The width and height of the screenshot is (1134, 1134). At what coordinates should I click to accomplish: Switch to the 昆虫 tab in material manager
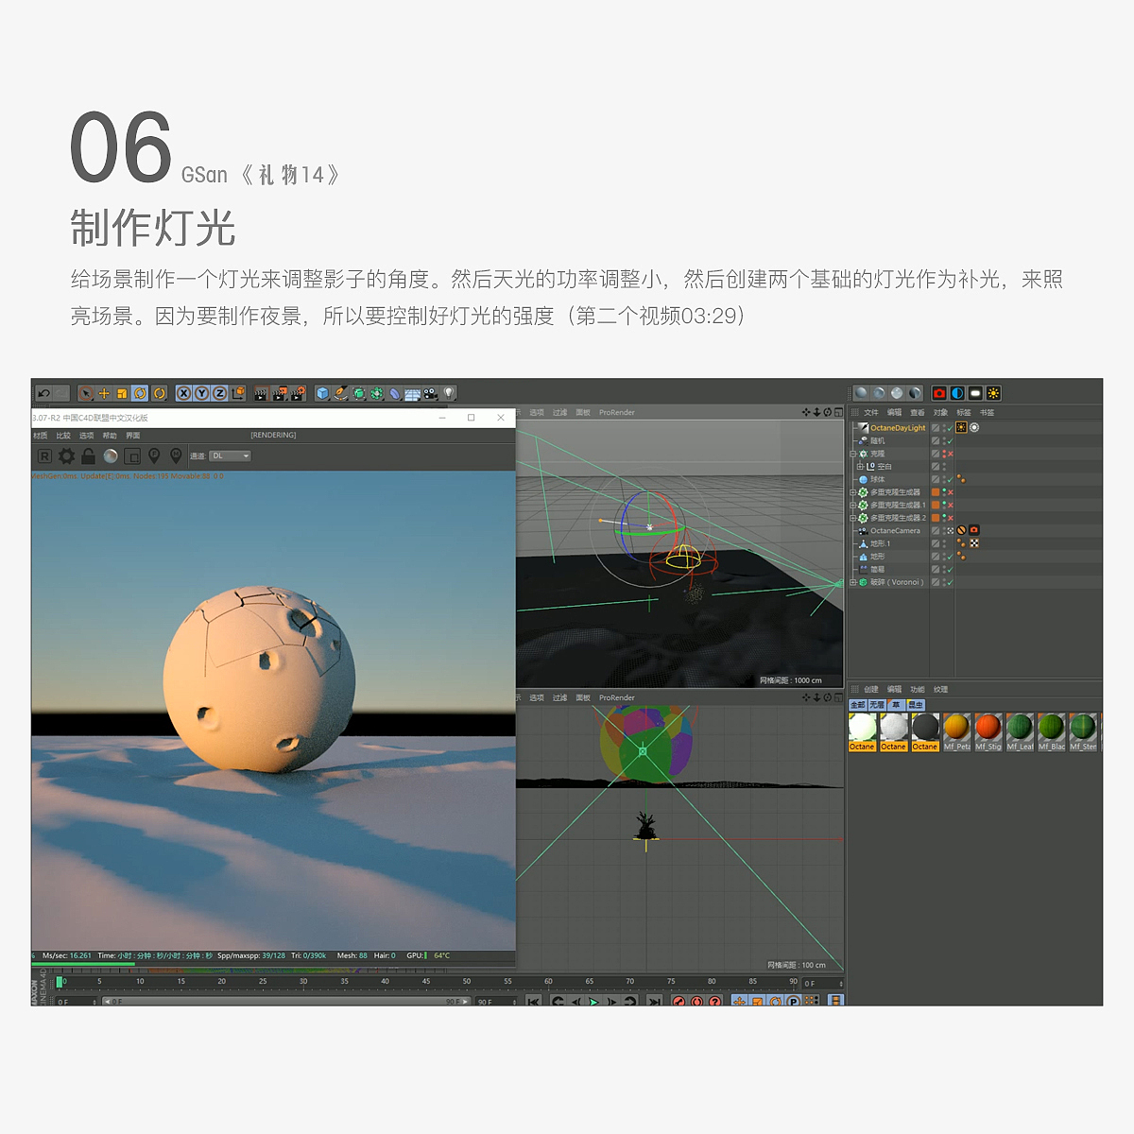[x=915, y=704]
